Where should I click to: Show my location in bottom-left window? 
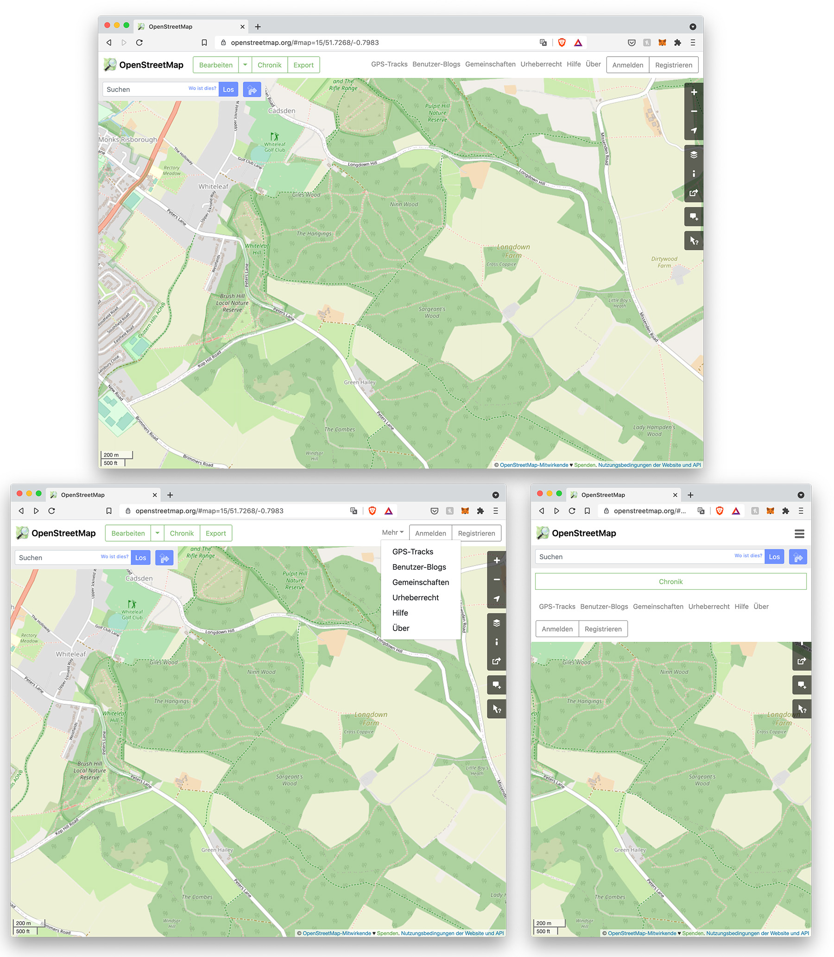click(497, 599)
